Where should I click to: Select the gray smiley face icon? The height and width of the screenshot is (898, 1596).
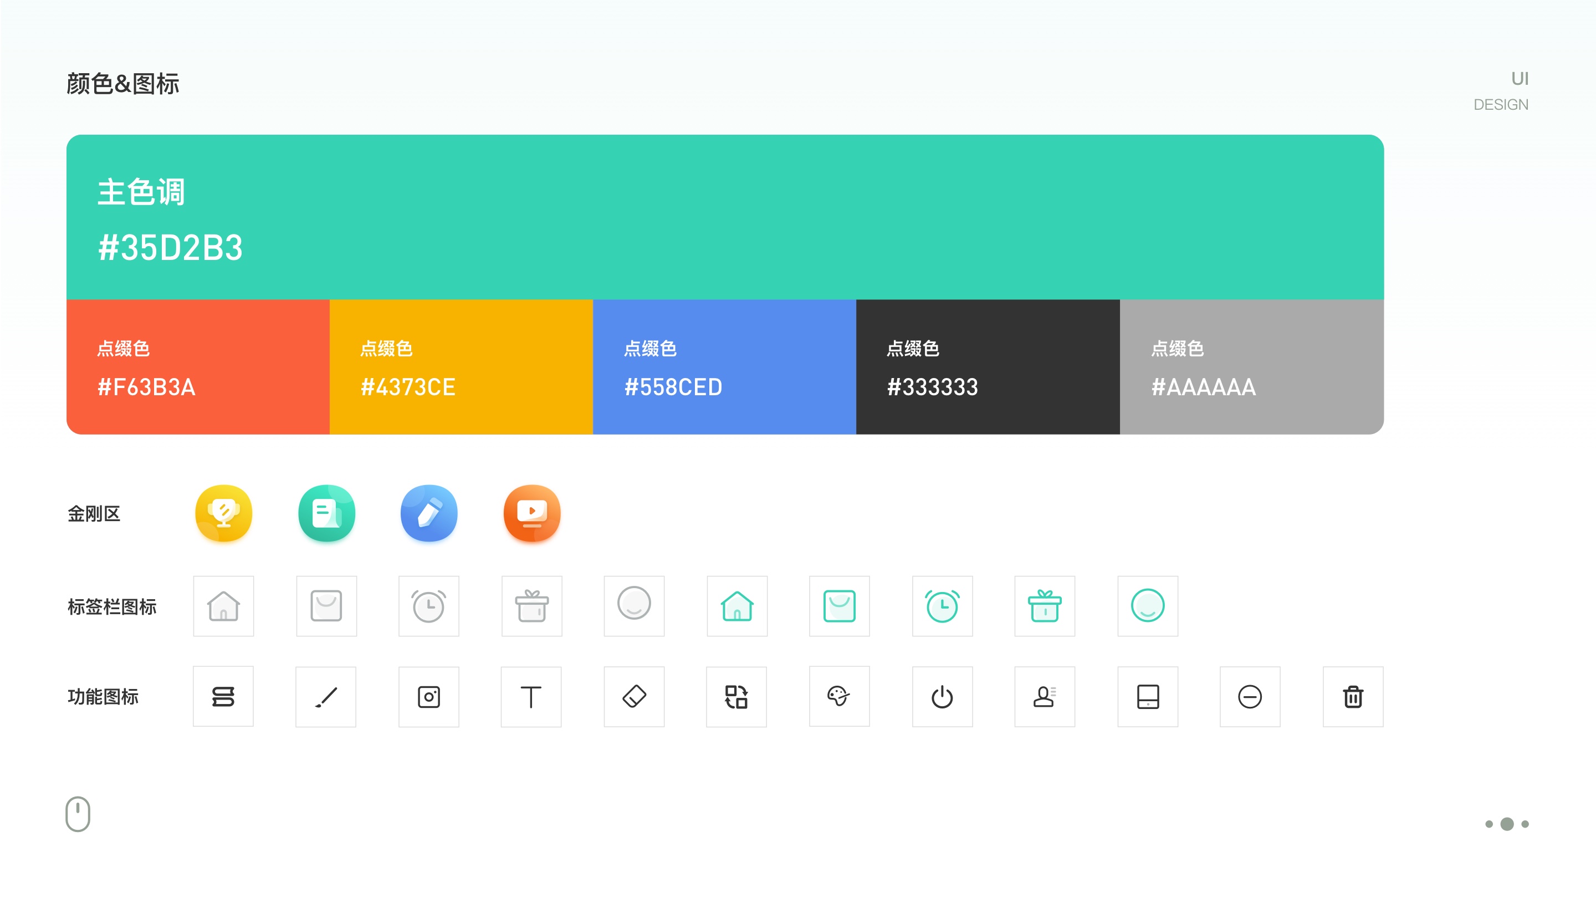[634, 605]
